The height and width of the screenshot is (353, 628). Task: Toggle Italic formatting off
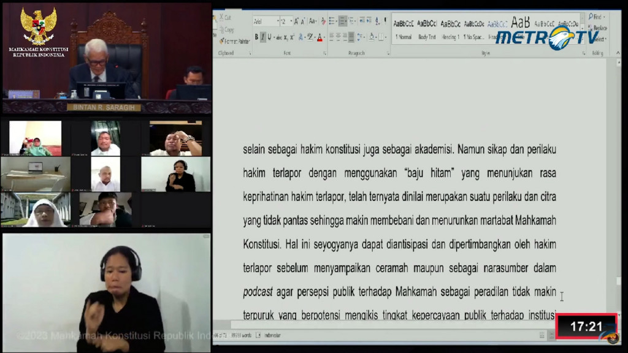(262, 37)
